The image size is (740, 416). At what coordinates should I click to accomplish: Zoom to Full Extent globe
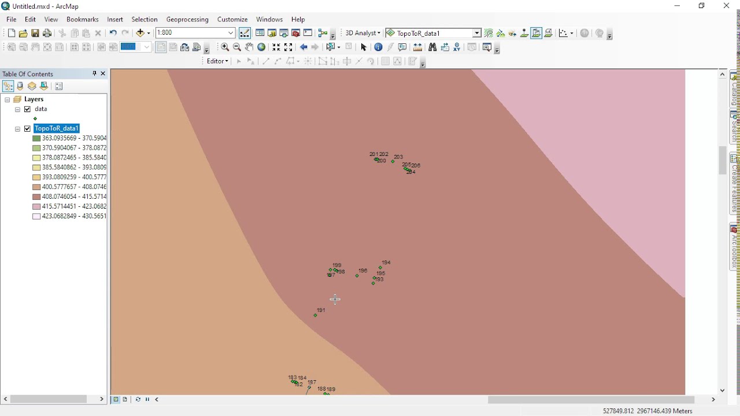261,47
